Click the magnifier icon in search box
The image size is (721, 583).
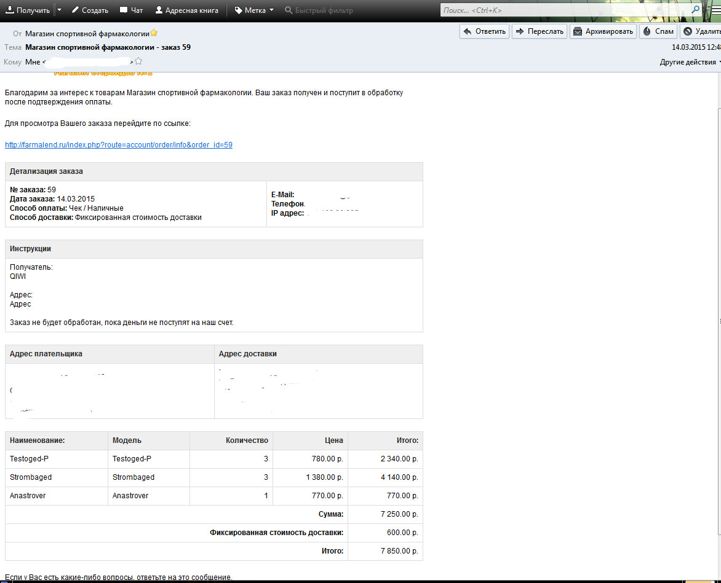coord(695,10)
